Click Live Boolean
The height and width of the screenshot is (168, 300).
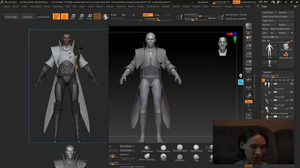click(44, 17)
